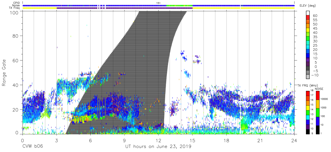331x152 pixels.
Task: Click the Range Gate axis title
Action: (4, 72)
